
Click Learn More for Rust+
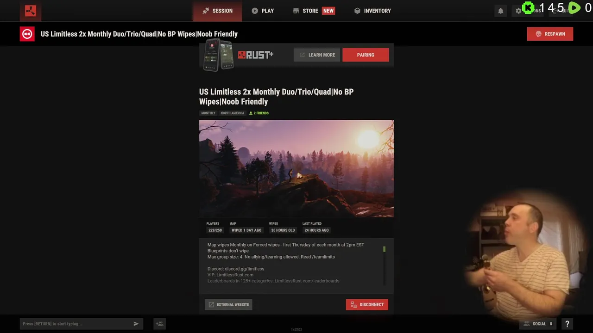pyautogui.click(x=317, y=55)
